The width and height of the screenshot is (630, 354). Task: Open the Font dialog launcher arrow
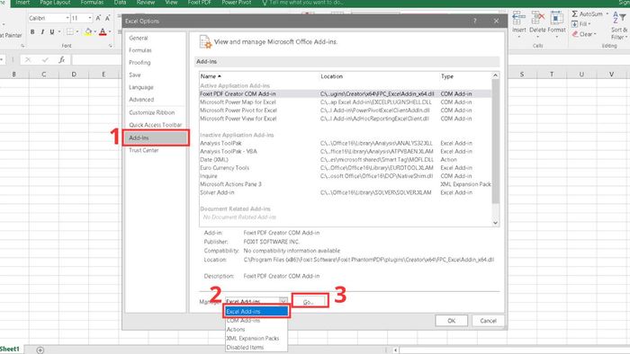[x=111, y=46]
